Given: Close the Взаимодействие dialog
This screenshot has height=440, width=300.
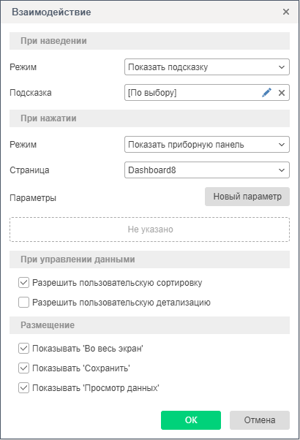Looking at the screenshot, I should pos(286,12).
